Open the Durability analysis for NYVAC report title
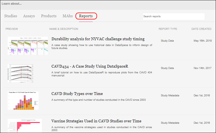Viewport: 216px width, 133px height. 98,39
